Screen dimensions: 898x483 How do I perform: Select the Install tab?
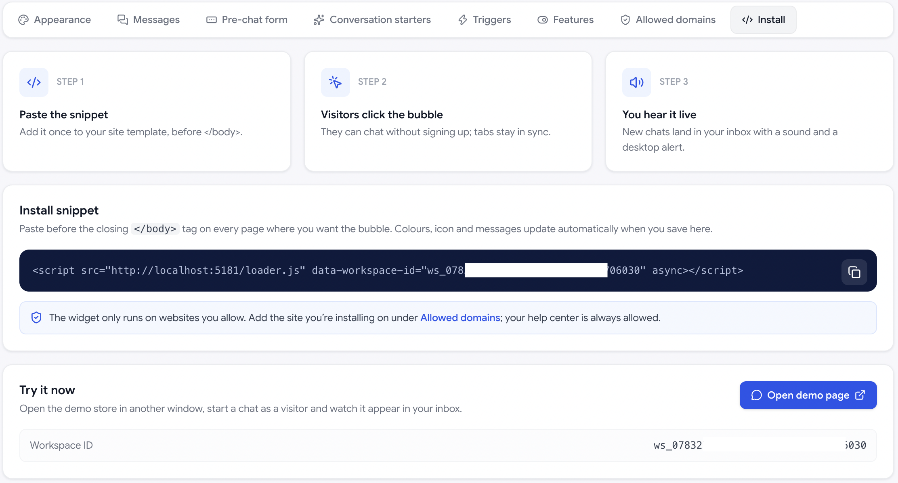pos(763,20)
